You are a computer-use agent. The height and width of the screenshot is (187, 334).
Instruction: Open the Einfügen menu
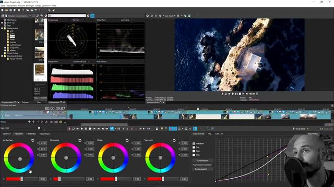(x=30, y=6)
